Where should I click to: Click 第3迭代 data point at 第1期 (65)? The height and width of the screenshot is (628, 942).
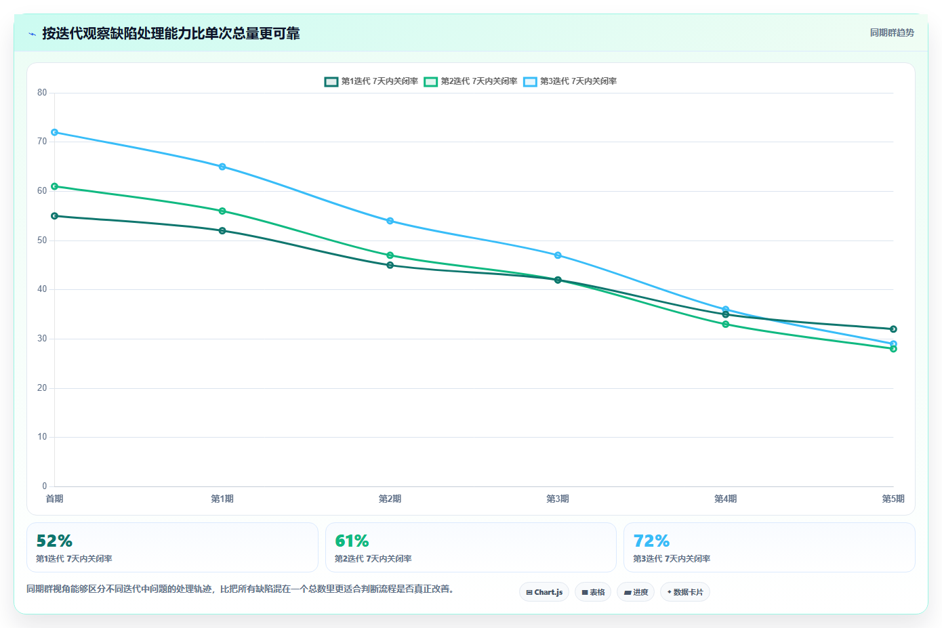222,167
